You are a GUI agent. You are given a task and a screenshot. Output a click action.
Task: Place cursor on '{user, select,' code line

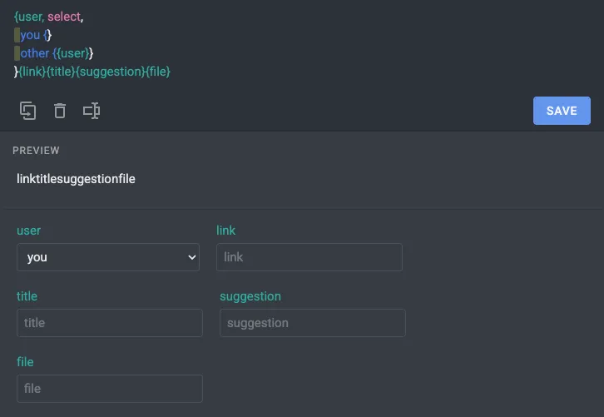[x=49, y=17]
